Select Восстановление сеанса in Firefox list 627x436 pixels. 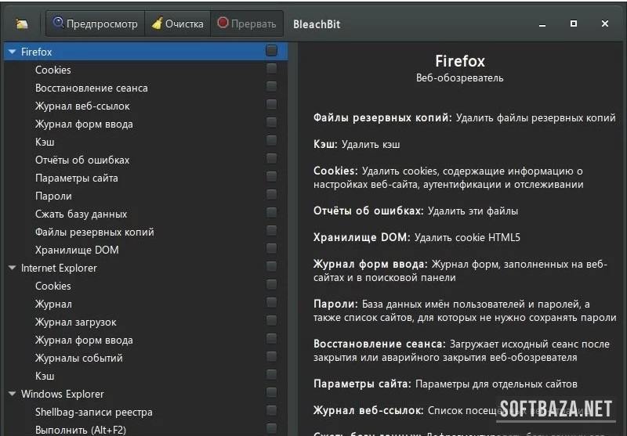91,88
